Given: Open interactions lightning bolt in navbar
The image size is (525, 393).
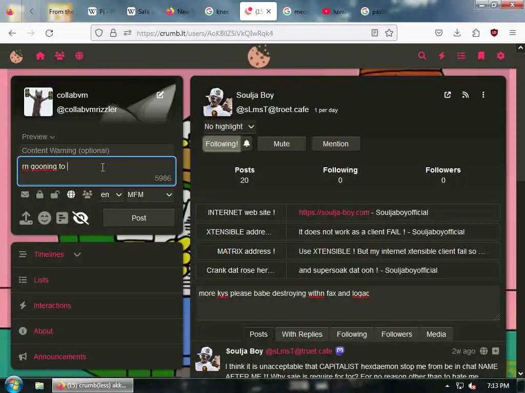Looking at the screenshot, I should (441, 56).
